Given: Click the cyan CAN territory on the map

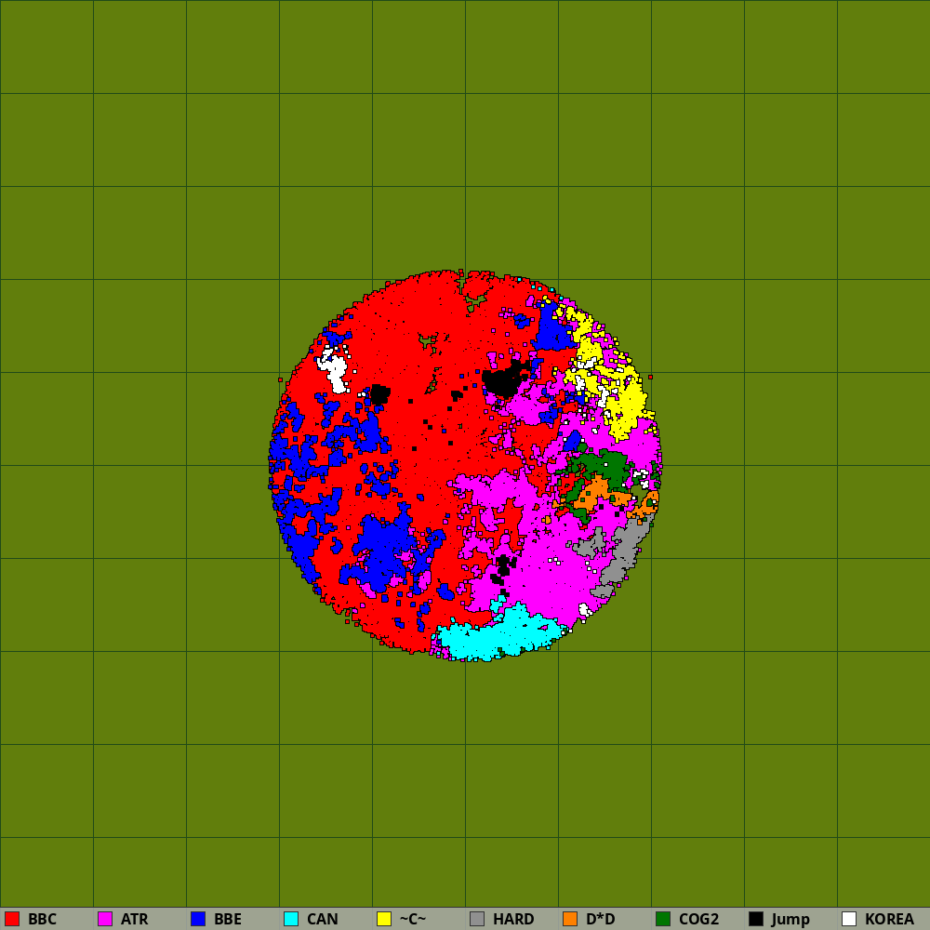Looking at the screenshot, I should click(493, 637).
